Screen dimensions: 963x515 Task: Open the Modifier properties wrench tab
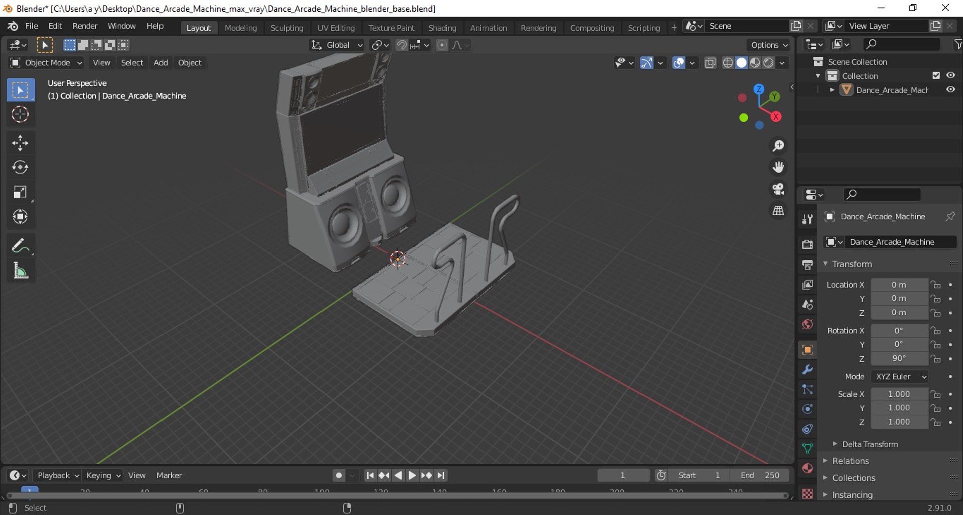[807, 370]
